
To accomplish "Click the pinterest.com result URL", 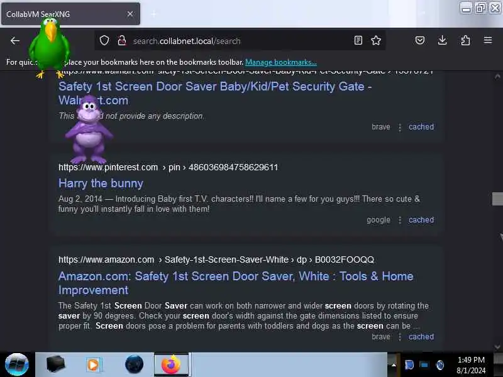I will click(168, 167).
